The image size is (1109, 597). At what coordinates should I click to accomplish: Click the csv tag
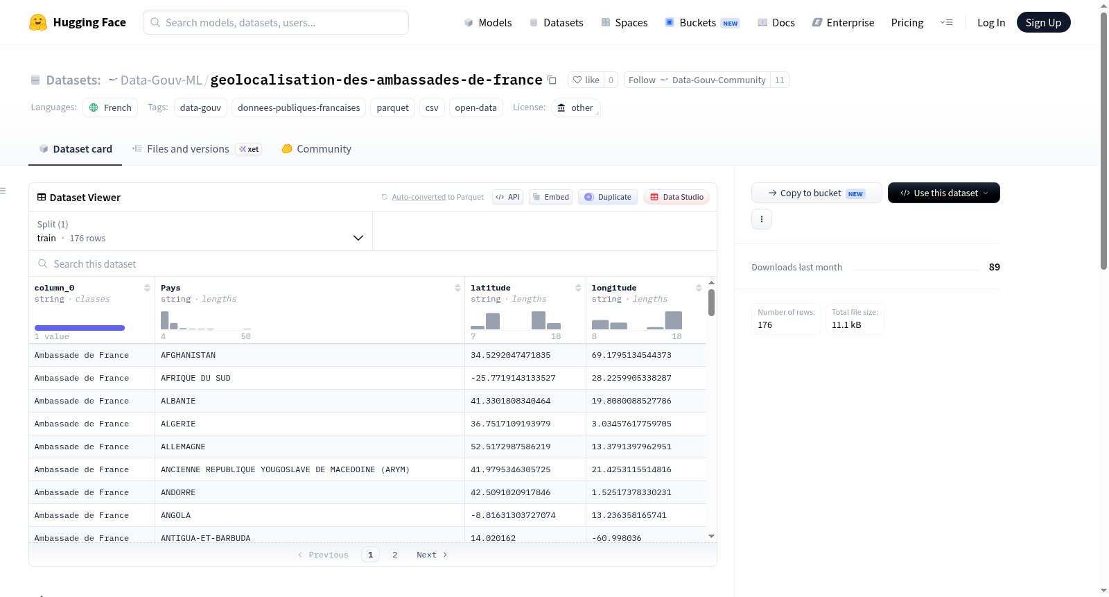coord(432,107)
